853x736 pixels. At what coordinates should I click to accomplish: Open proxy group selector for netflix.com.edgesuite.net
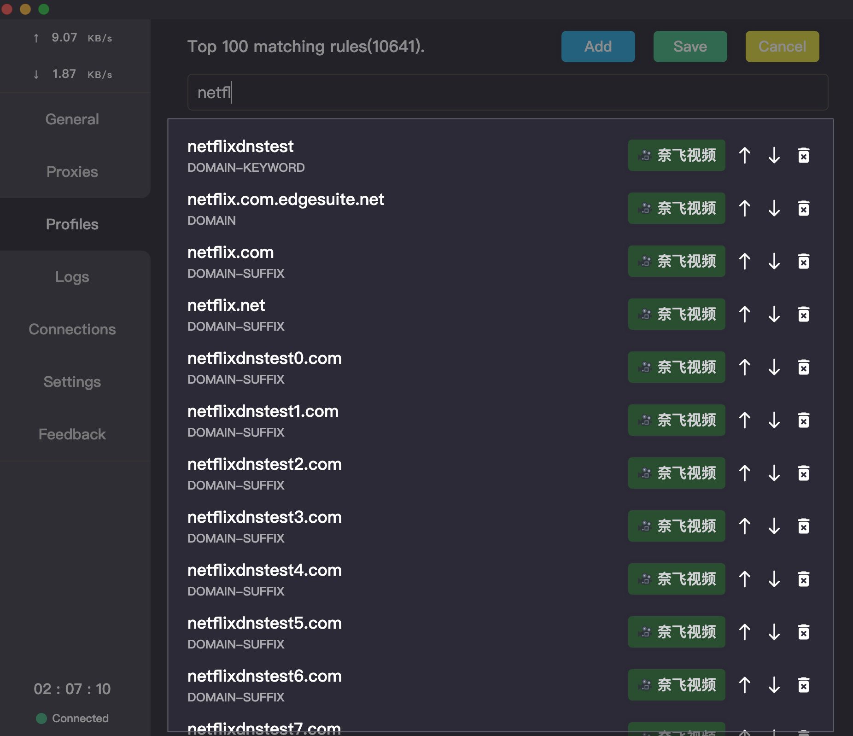(677, 209)
